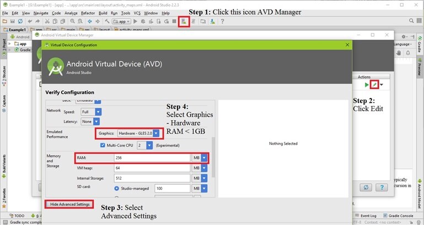Click the VM heap value field
The height and width of the screenshot is (225, 424).
152,168
